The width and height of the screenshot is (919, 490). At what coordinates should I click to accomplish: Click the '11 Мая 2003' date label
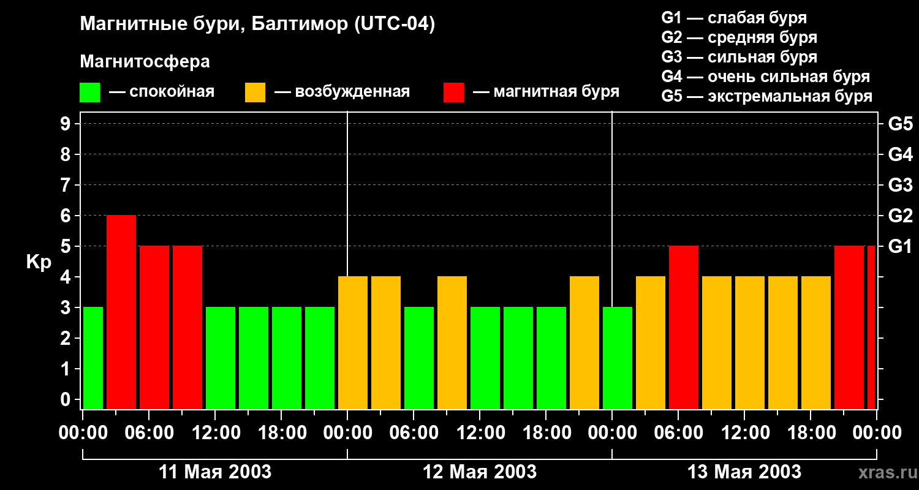click(x=215, y=472)
